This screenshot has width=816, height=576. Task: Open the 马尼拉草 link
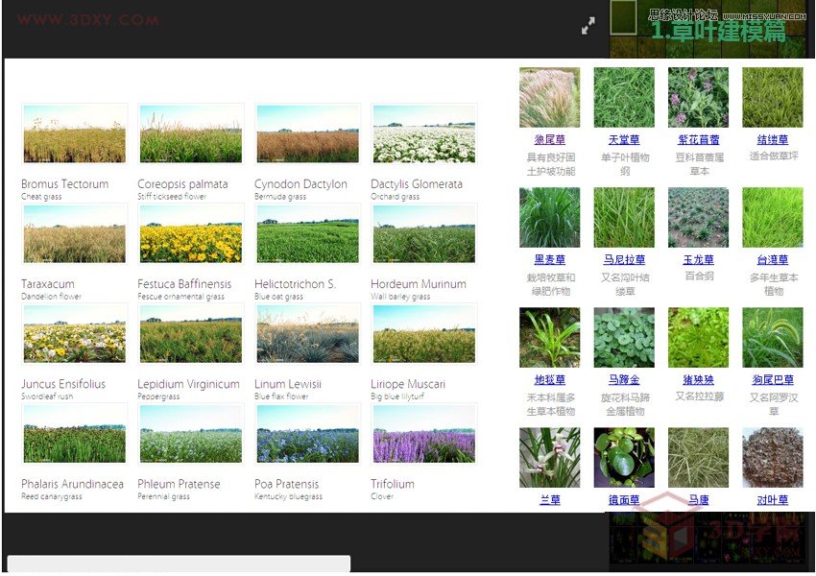624,257
